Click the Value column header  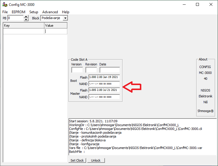pos(56,26)
